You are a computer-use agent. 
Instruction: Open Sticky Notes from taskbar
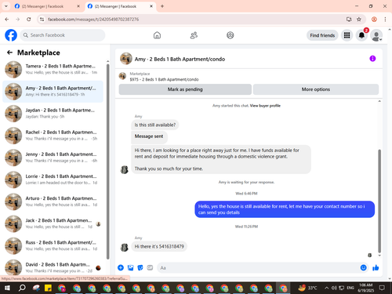point(48,288)
